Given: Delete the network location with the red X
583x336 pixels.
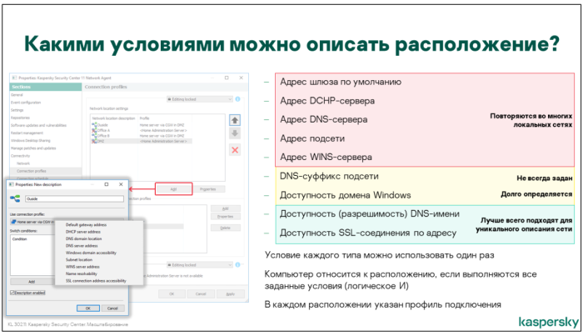Looking at the screenshot, I should (x=235, y=150).
